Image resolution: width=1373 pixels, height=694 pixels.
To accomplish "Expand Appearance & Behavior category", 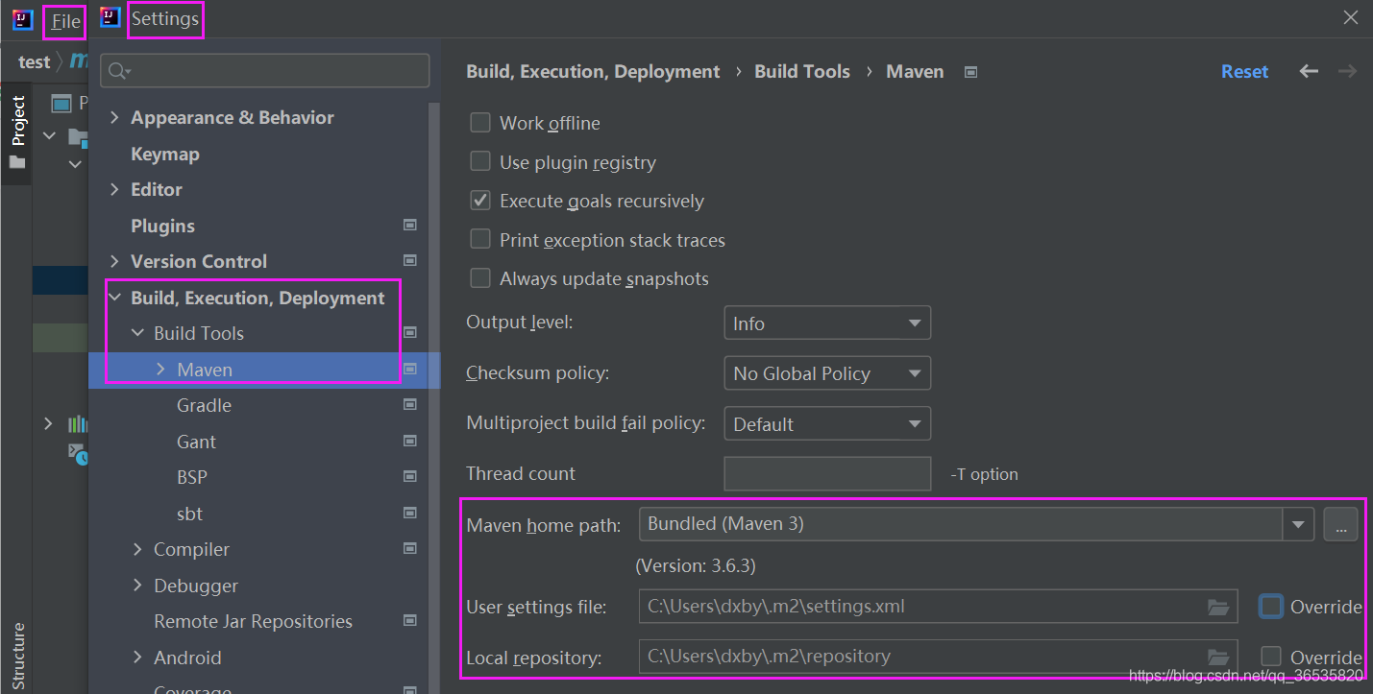I will 114,117.
